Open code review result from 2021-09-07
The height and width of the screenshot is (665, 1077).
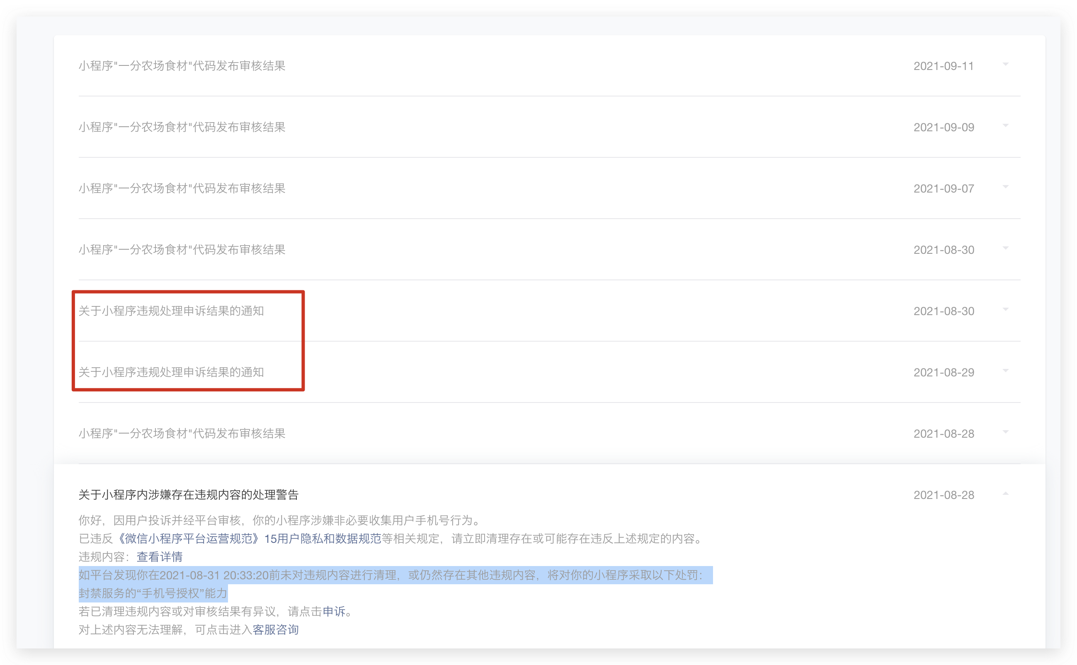[182, 188]
